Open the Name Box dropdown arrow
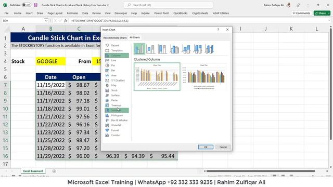The height and width of the screenshot is (187, 333). coord(46,21)
